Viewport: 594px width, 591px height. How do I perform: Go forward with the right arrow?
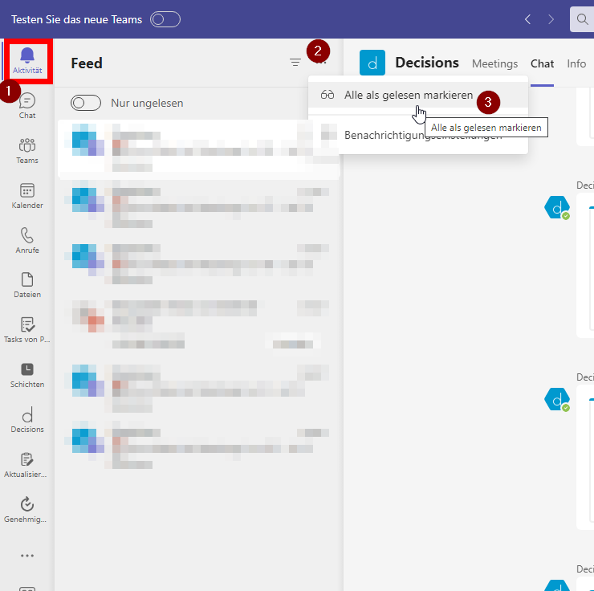(551, 19)
